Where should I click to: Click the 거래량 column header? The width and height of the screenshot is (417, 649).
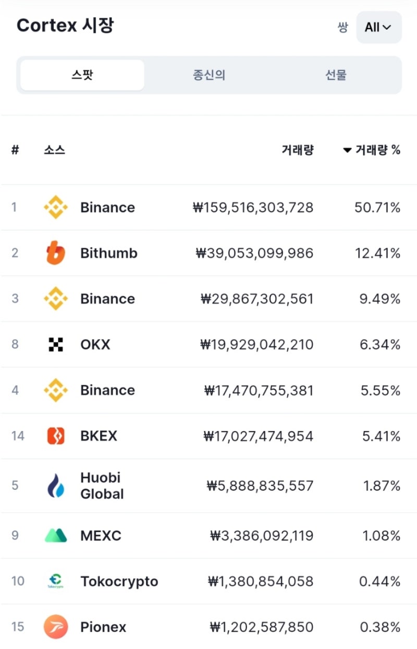298,150
